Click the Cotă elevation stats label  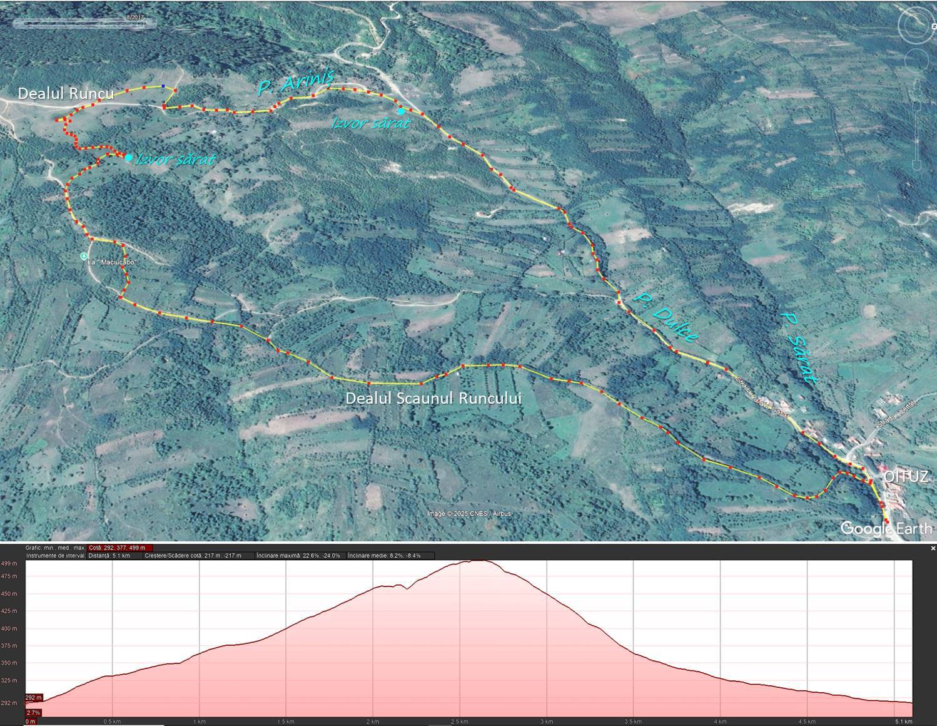click(119, 548)
